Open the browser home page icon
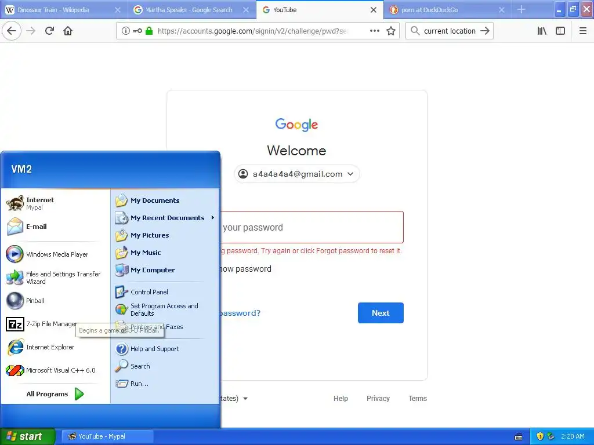 68,31
